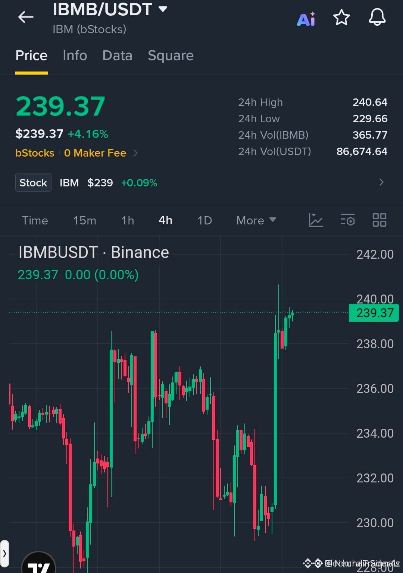This screenshot has height=573, width=403.
Task: Tap the IBMBUSDT · Binance chart title
Action: click(x=94, y=252)
